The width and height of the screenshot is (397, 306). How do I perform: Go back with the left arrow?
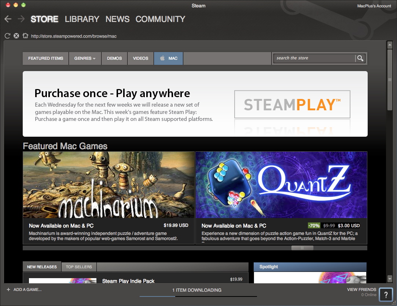tap(8, 19)
